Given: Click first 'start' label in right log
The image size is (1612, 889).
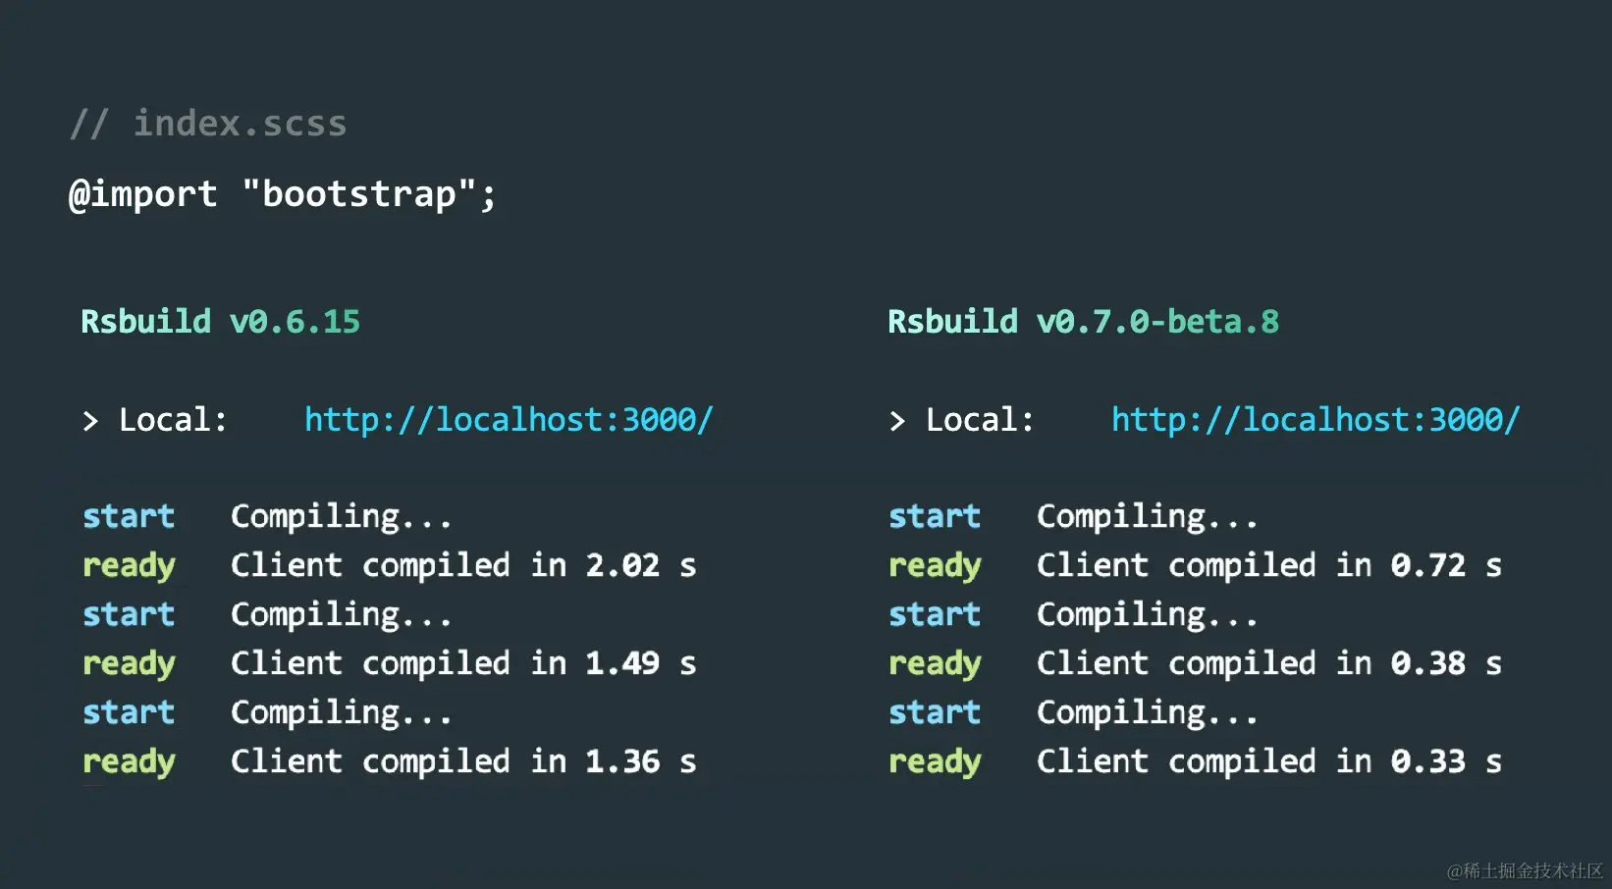Looking at the screenshot, I should pyautogui.click(x=935, y=516).
